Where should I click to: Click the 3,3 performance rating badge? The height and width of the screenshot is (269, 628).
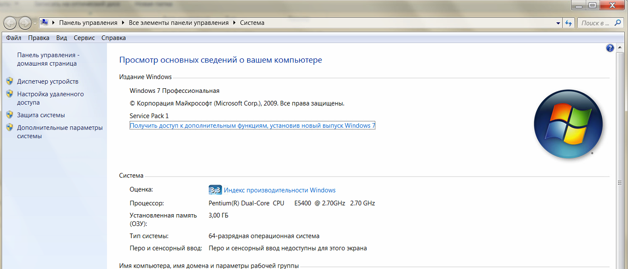(215, 190)
